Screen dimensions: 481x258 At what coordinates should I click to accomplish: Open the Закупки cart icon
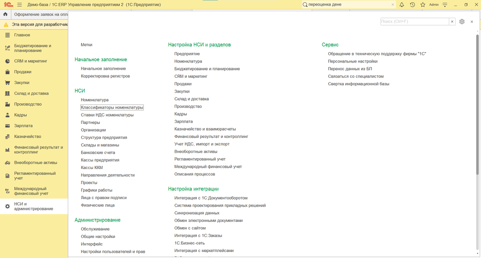coord(7,83)
